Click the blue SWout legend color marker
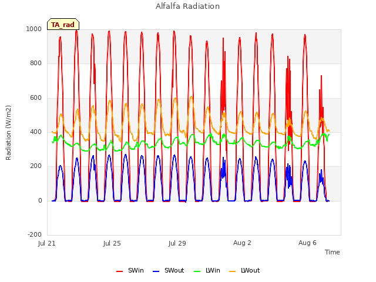 [156, 271]
